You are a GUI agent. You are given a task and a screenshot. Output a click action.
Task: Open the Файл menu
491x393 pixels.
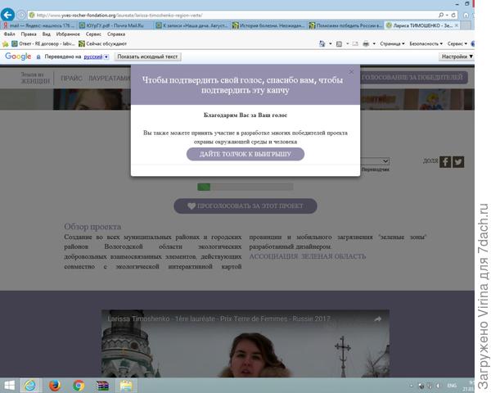(9, 34)
